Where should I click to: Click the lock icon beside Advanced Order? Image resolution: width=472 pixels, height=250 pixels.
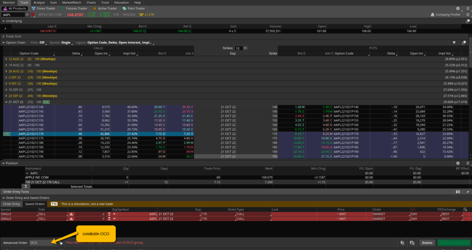(x=61, y=243)
